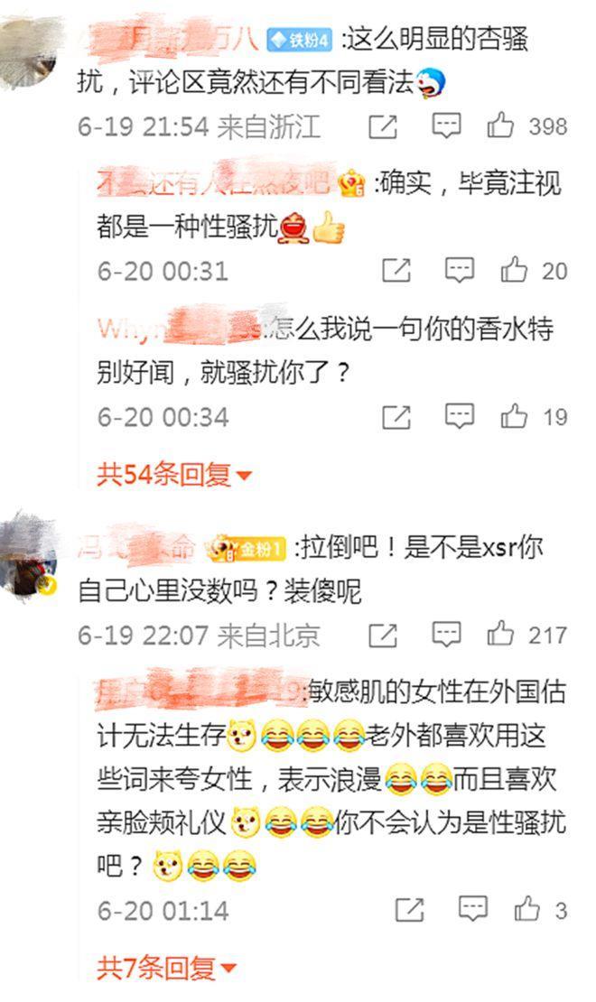Like the 6-20 00:31 reply
Viewport: 596px width, 1002px height.
coord(514,270)
